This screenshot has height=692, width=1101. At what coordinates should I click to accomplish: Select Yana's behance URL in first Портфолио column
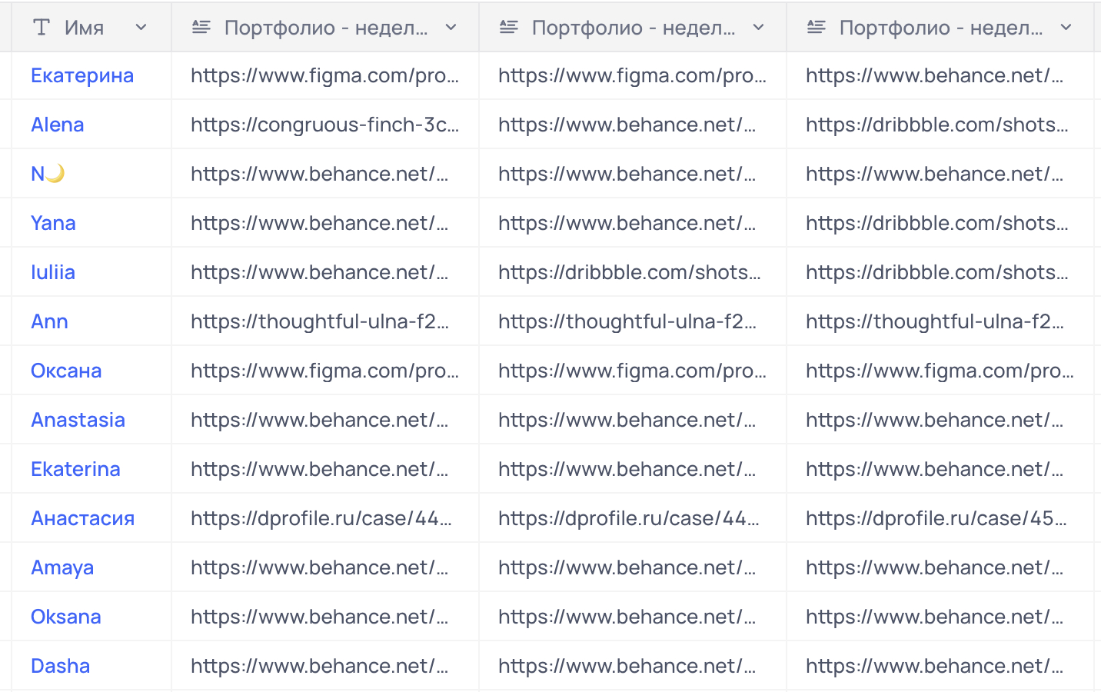coord(325,223)
